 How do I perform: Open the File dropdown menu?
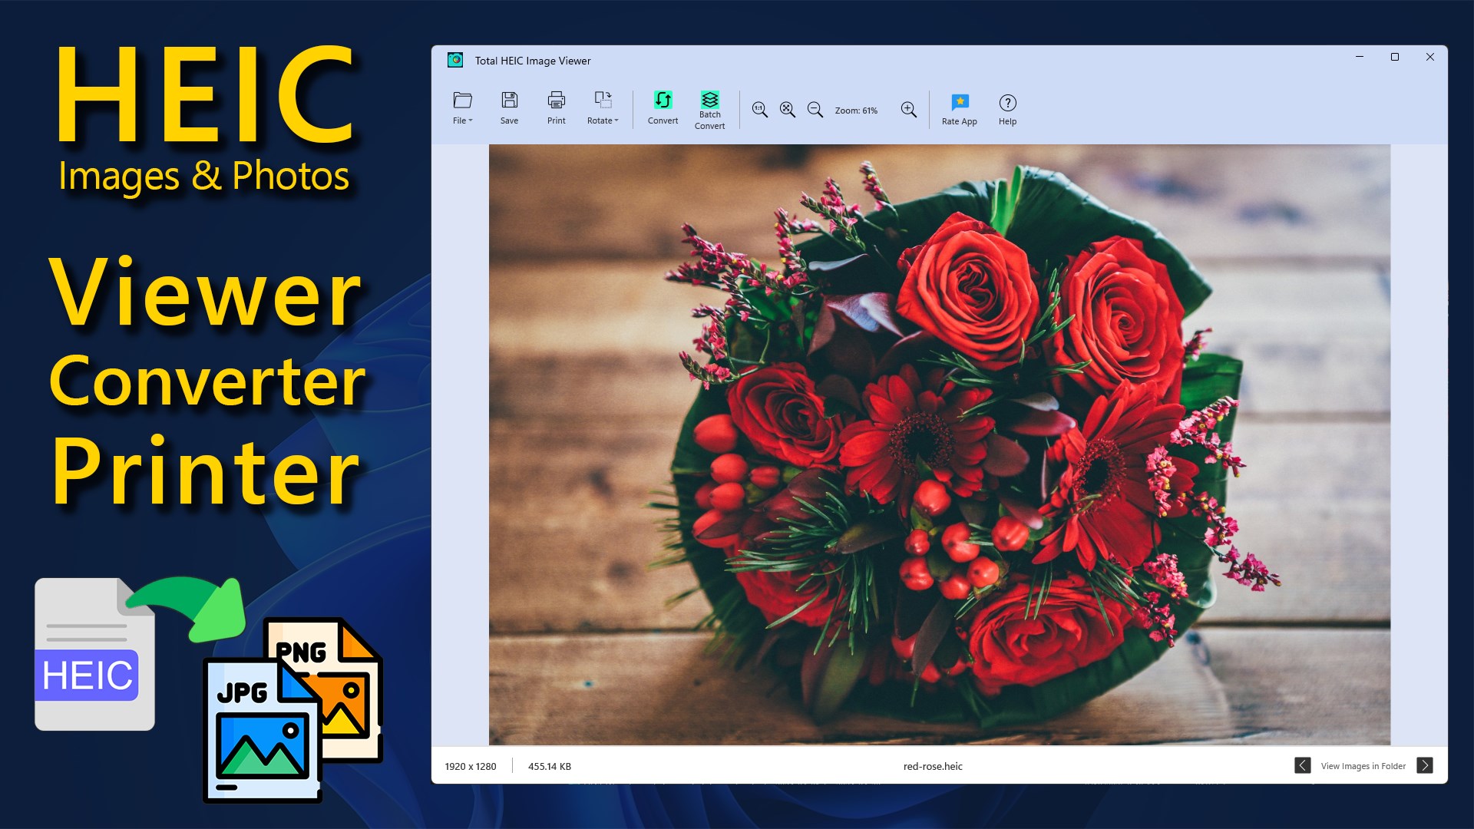tap(462, 107)
